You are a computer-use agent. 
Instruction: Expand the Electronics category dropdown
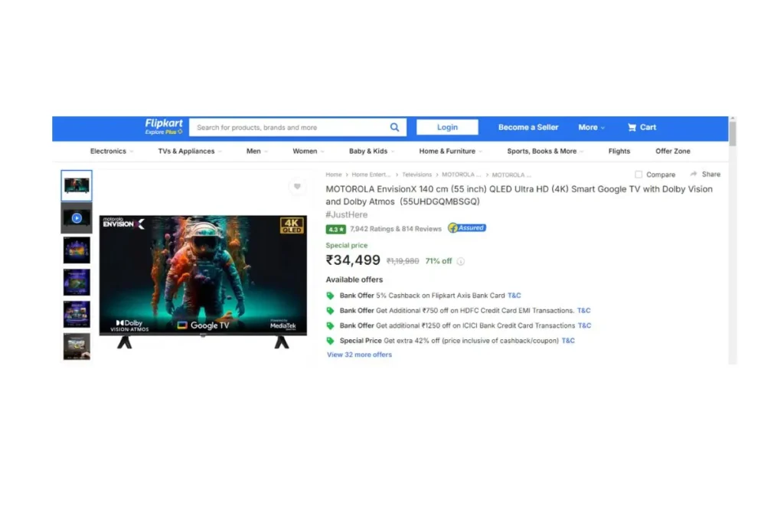coord(112,151)
